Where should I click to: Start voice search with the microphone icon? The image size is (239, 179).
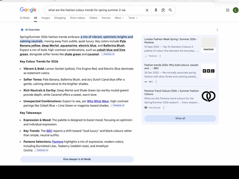(156, 10)
